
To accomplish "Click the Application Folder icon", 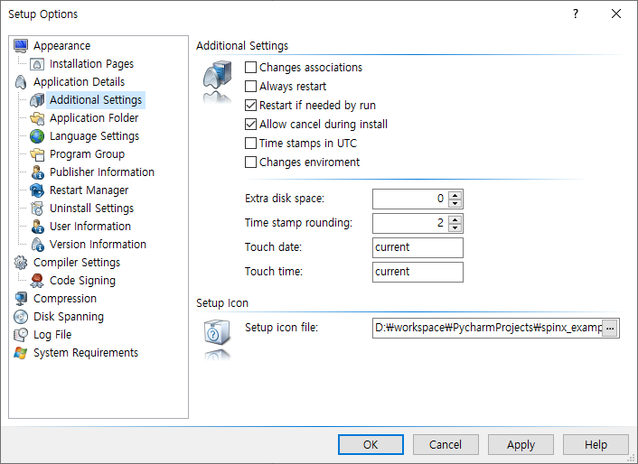I will [37, 118].
